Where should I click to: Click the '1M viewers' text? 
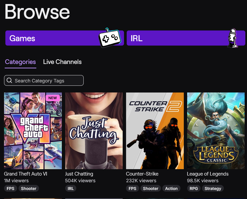[16, 181]
